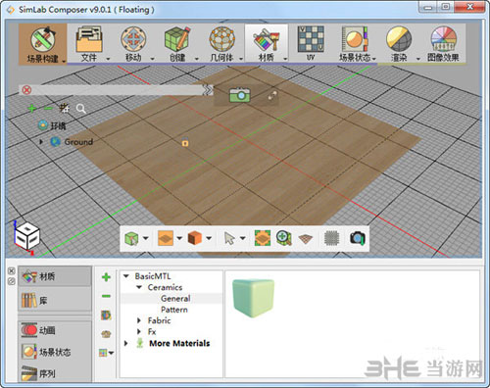Select the arrow cursor selection tool
The image size is (490, 388).
click(x=229, y=238)
